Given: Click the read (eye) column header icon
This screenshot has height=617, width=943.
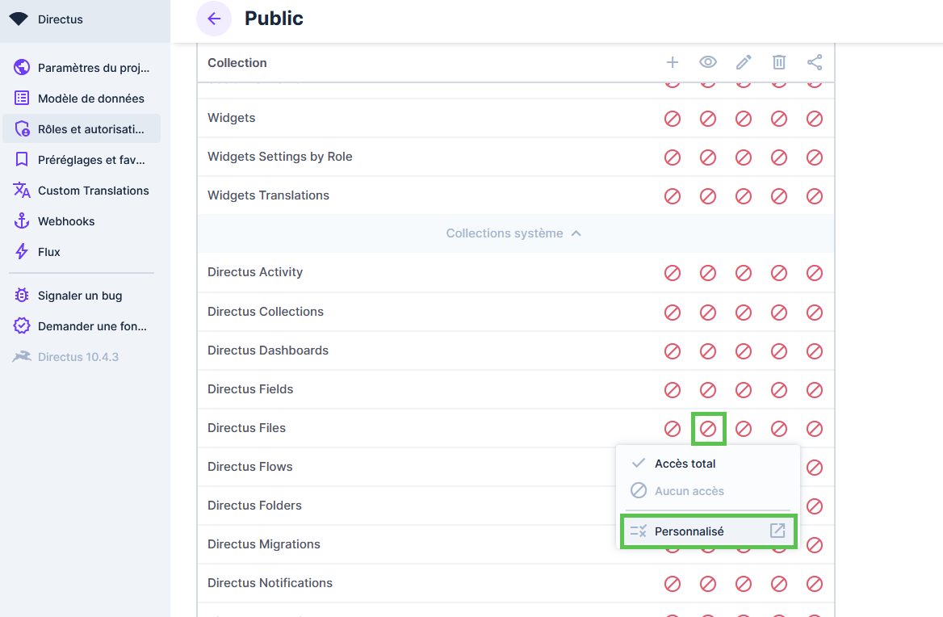Looking at the screenshot, I should pyautogui.click(x=708, y=62).
